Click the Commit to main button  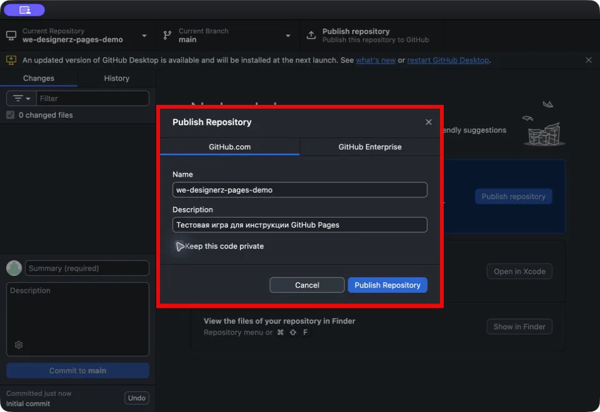pyautogui.click(x=77, y=371)
